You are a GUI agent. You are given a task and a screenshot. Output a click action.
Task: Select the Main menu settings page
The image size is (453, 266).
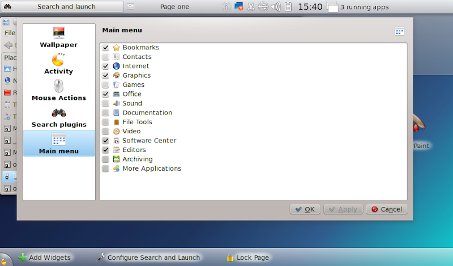[59, 143]
